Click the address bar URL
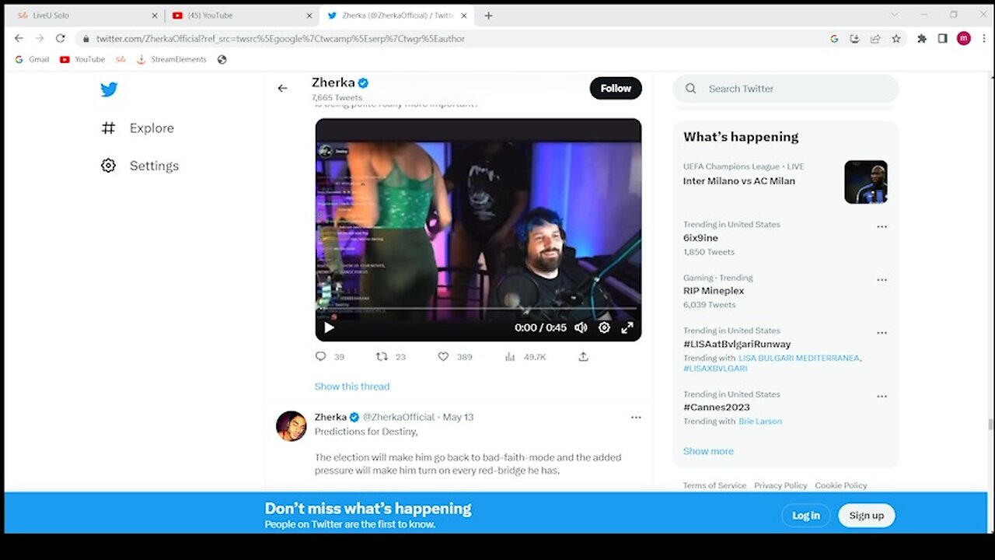Viewport: 995px width, 560px height. [x=281, y=38]
